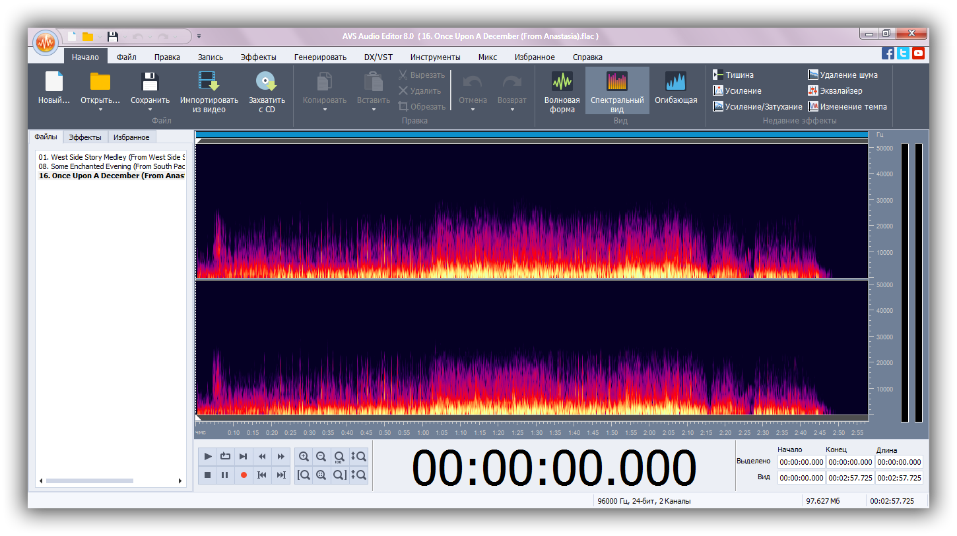Click the Новый ribbon icon
The height and width of the screenshot is (536, 957).
(x=54, y=81)
